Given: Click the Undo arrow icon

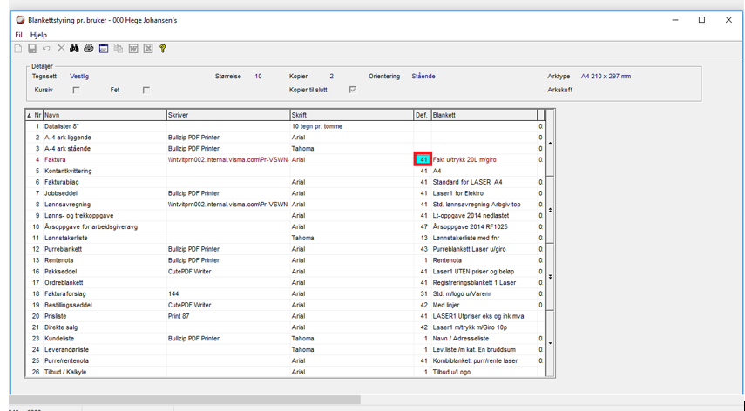Looking at the screenshot, I should [46, 49].
